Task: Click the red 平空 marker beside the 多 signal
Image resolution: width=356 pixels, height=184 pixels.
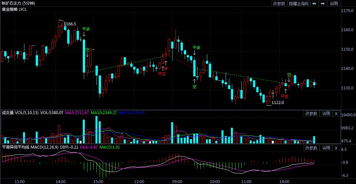Action: (x=162, y=74)
